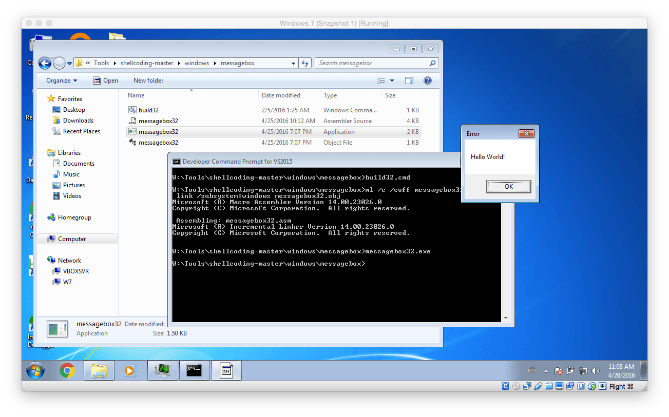Viewport: 669px width, 417px height.
Task: Click the Explorer Forward navigation arrow
Action: tap(59, 63)
